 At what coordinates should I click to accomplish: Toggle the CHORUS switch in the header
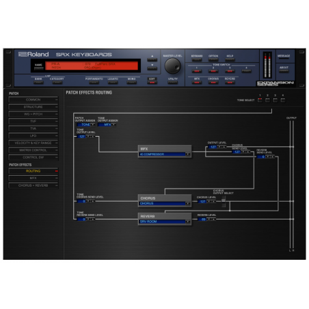(x=213, y=83)
